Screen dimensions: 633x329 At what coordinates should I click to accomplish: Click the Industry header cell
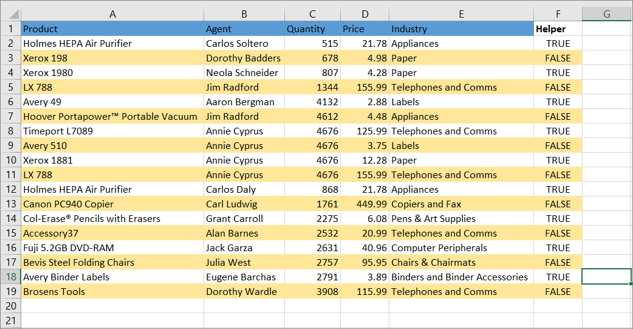[461, 29]
